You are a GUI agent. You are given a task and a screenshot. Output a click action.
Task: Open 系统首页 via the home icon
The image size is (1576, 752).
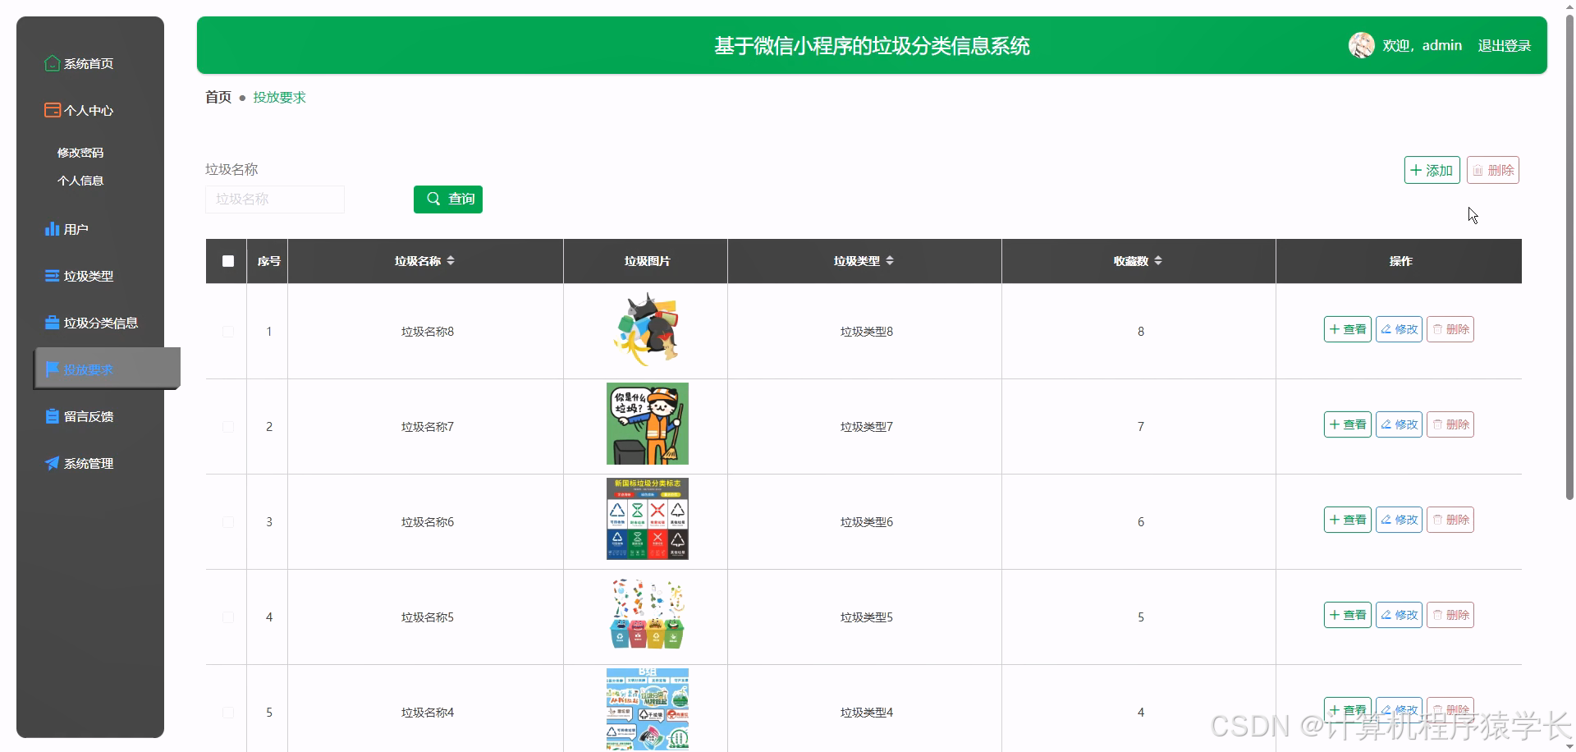point(51,62)
